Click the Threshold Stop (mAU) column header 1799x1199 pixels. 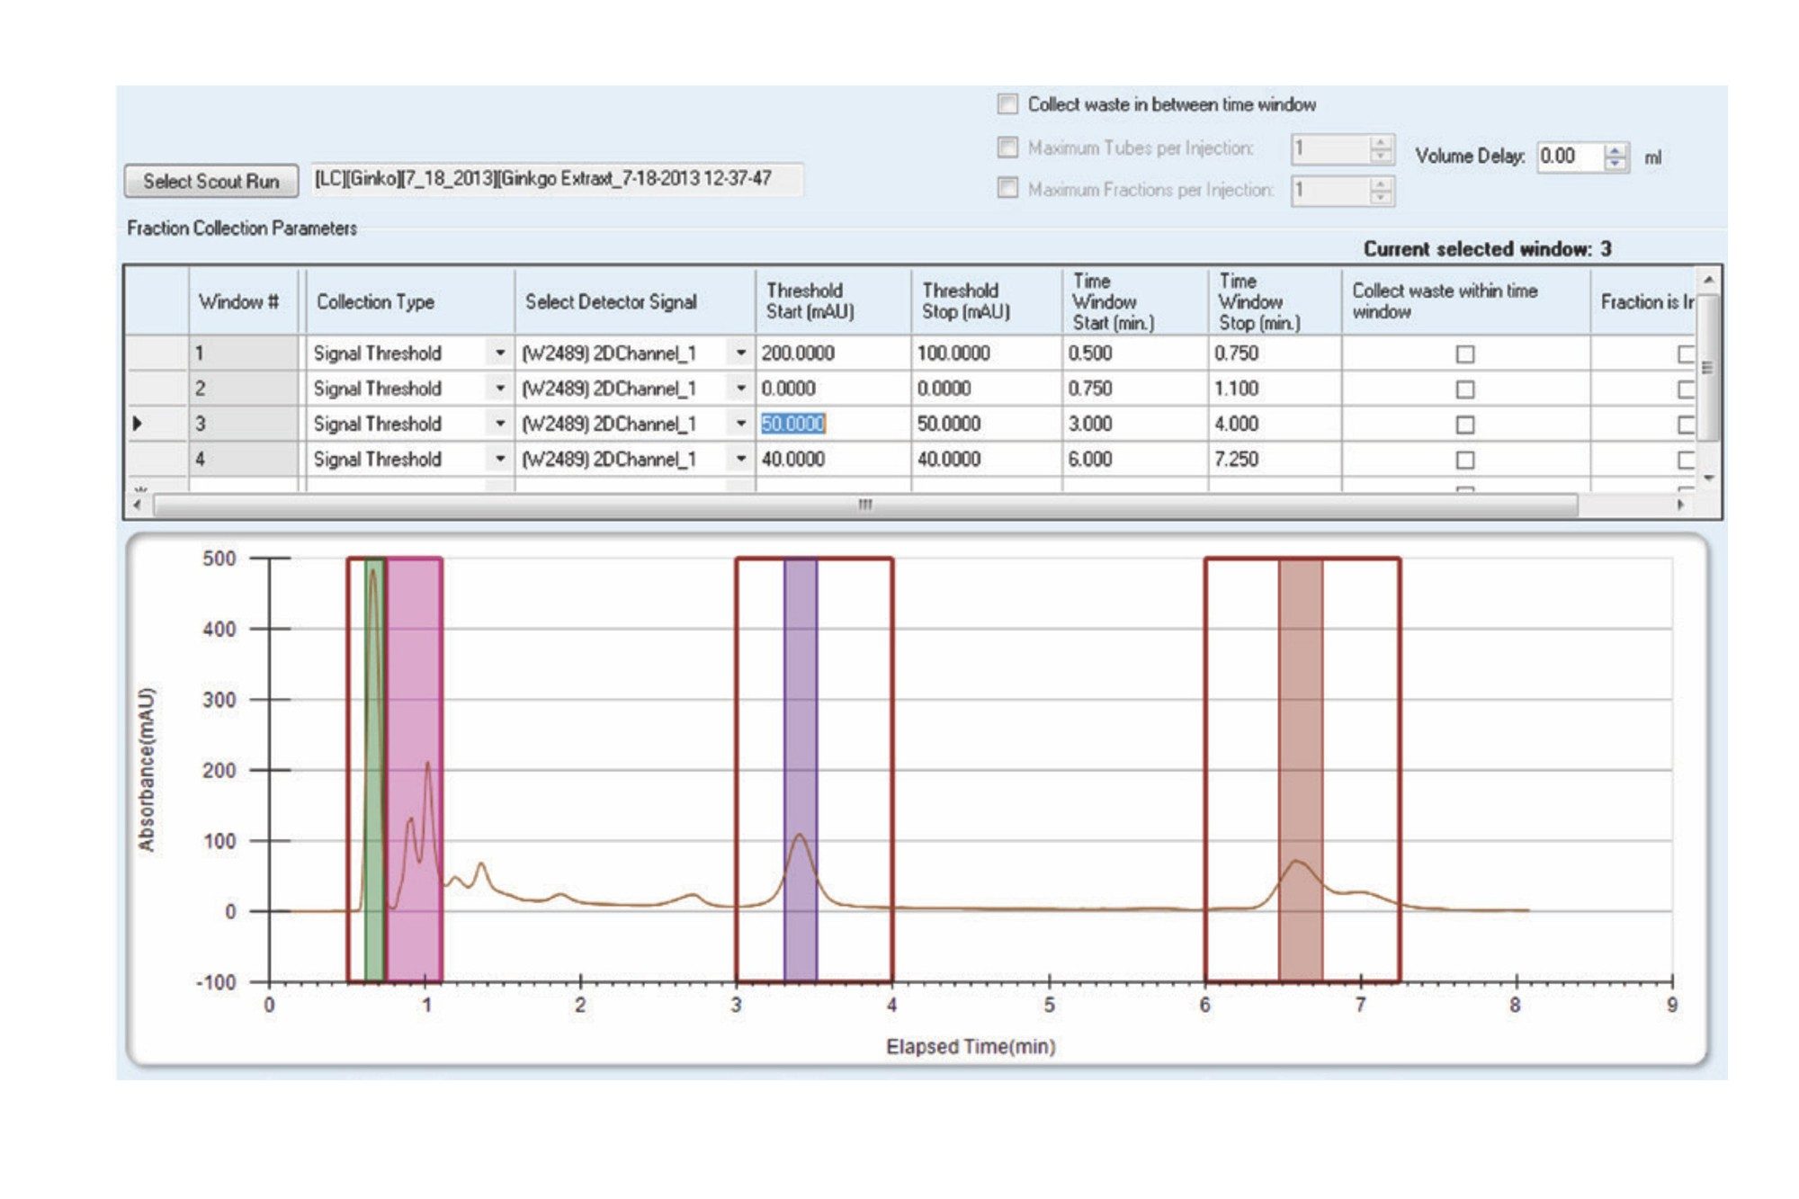coord(986,301)
